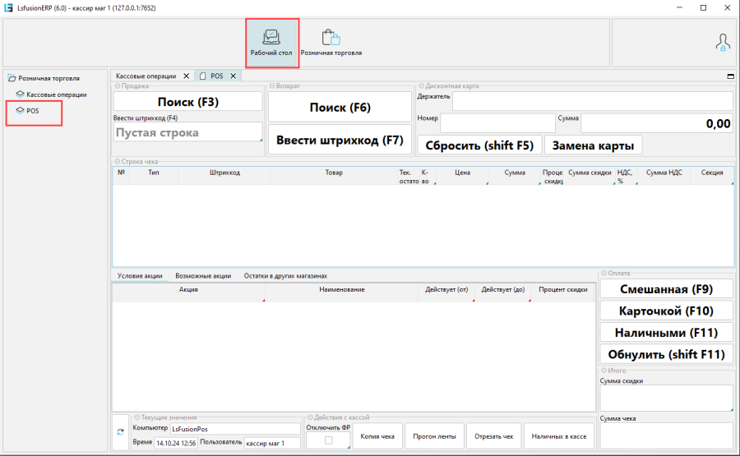This screenshot has width=740, height=456.
Task: Switch to the Возможные акции tab
Action: coord(202,276)
